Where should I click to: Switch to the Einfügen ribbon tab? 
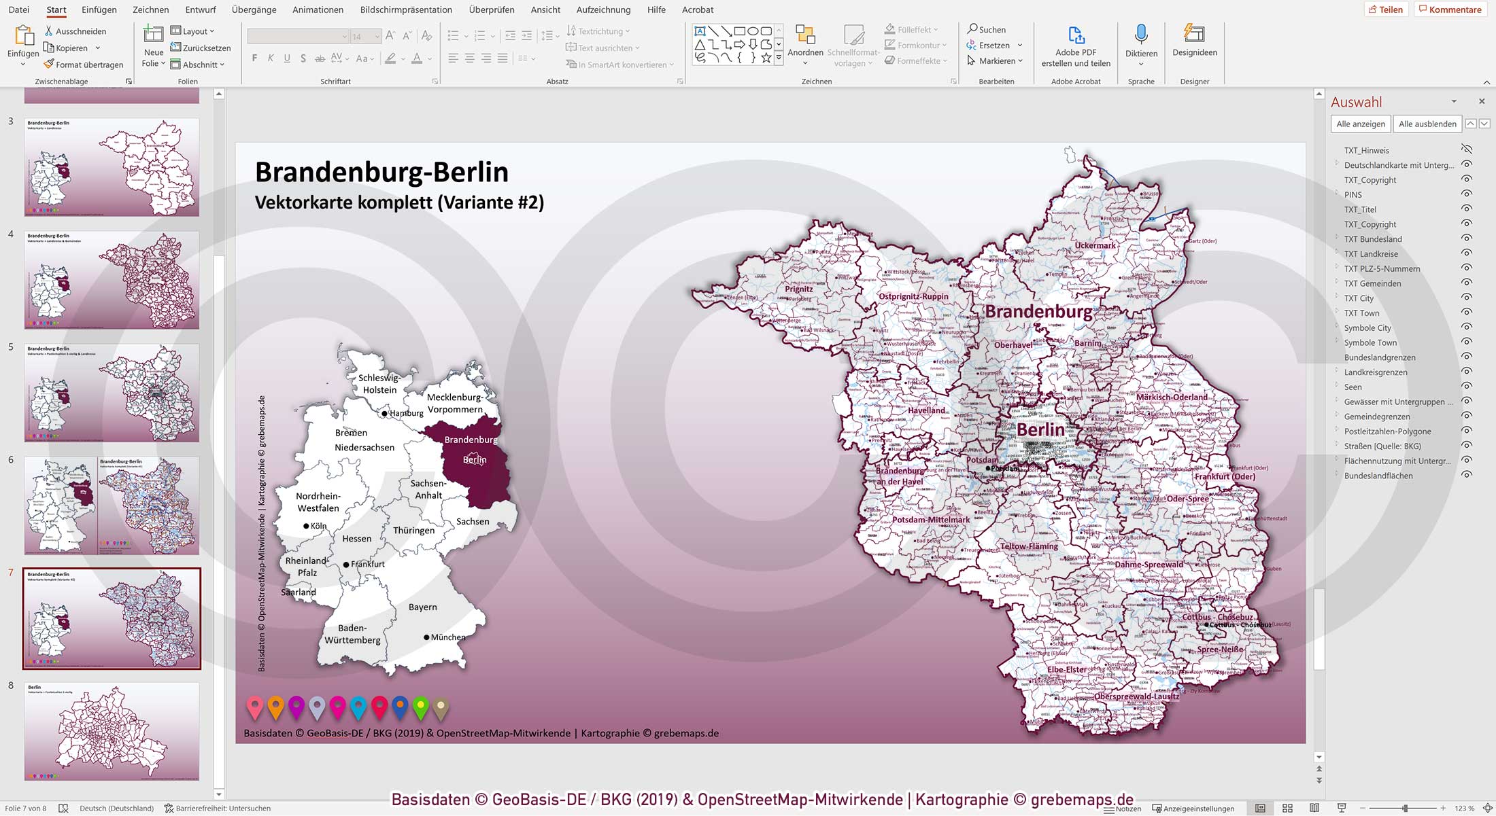pyautogui.click(x=99, y=10)
